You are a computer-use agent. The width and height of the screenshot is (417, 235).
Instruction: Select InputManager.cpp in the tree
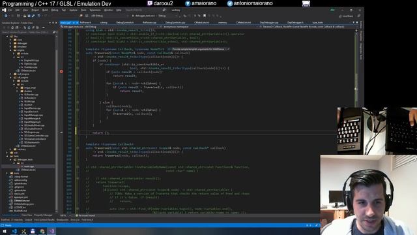click(x=33, y=115)
